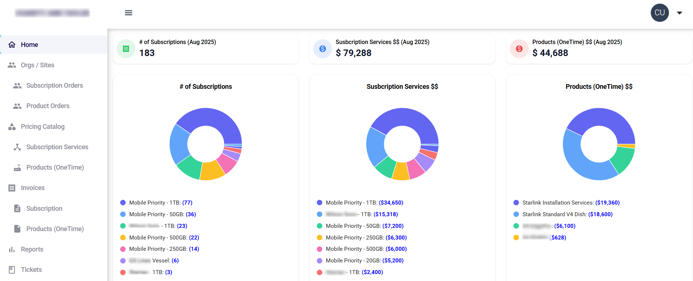Click the red dollar Products OneTime icon
Image resolution: width=693 pixels, height=281 pixels.
click(519, 49)
